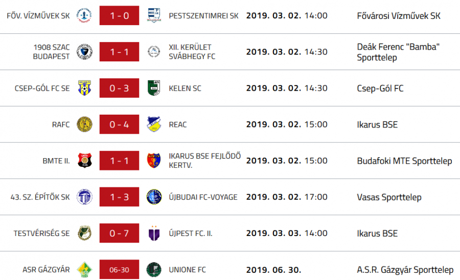Open the A.S.R. Gázgyár Sporttelep venue
Viewport: 460px width, 280px height.
click(405, 270)
